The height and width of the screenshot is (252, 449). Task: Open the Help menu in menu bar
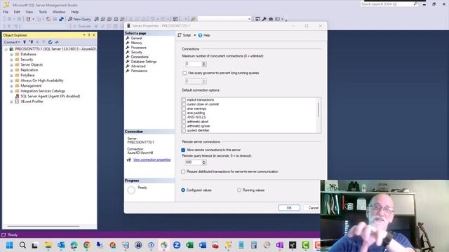75,12
